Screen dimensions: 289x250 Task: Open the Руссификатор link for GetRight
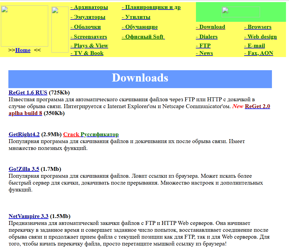point(100,134)
